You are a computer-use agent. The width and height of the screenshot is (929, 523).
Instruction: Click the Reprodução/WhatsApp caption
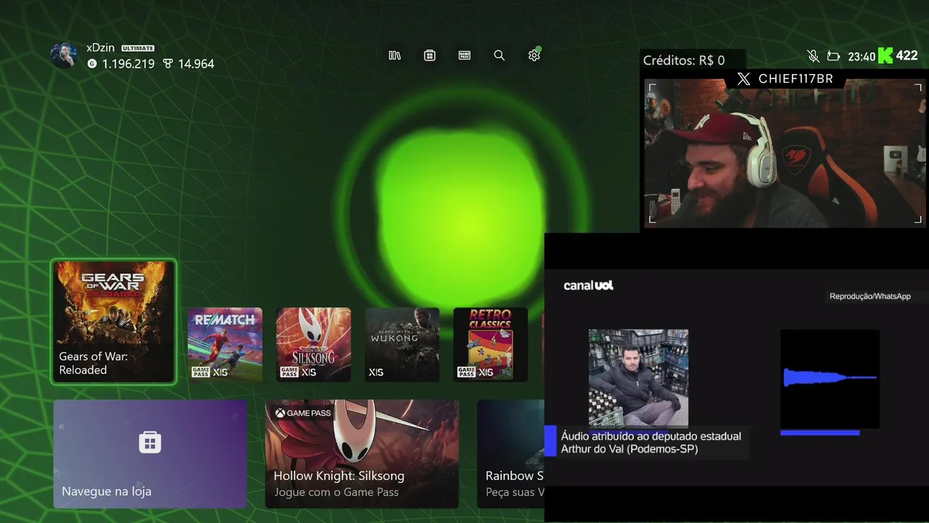click(870, 296)
